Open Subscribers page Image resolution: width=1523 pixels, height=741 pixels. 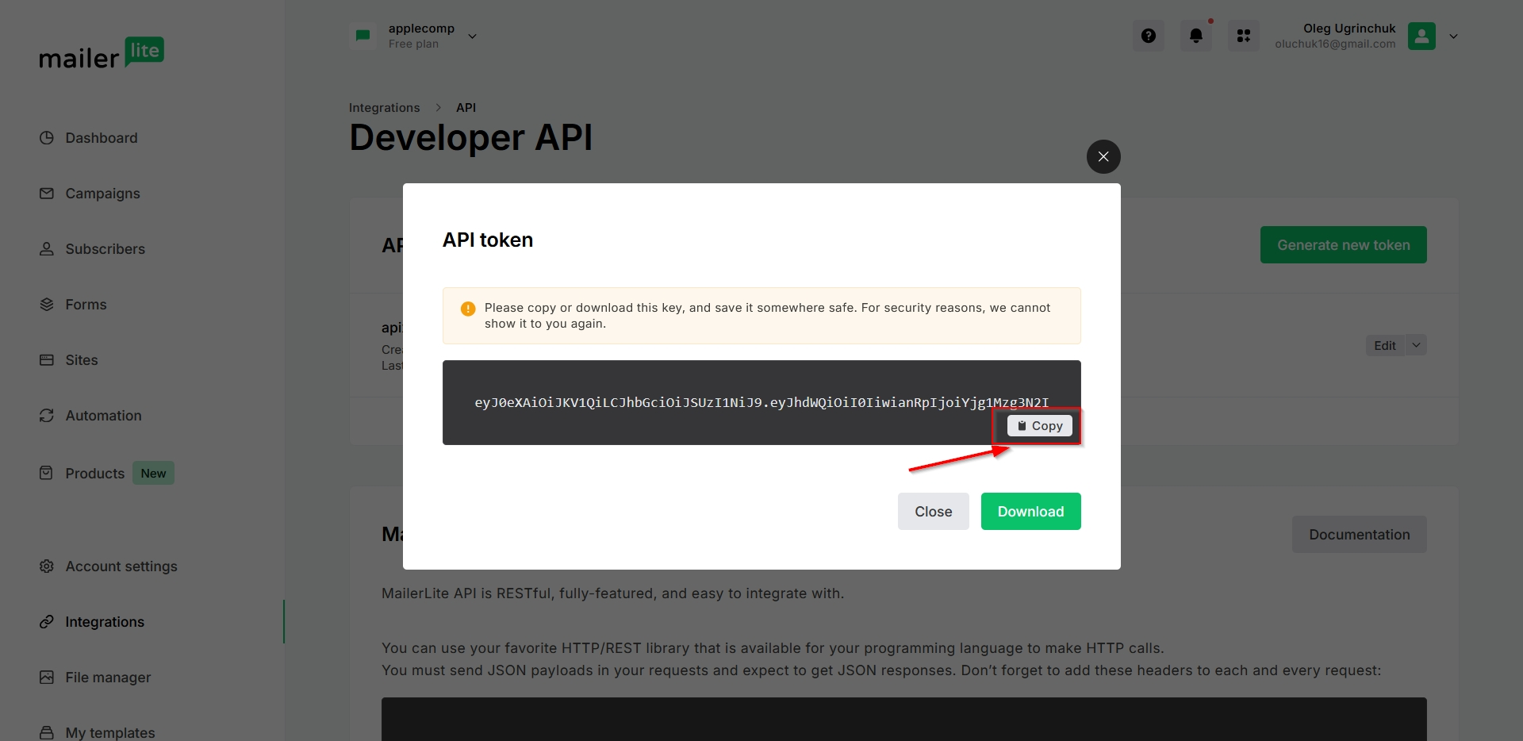[x=105, y=249]
